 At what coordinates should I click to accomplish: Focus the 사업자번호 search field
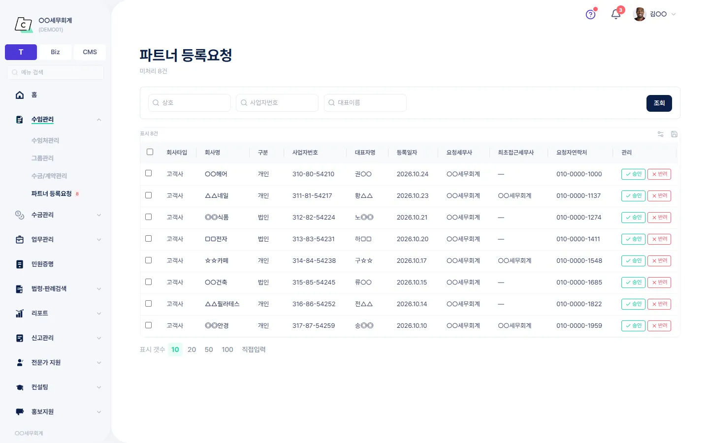click(x=277, y=103)
